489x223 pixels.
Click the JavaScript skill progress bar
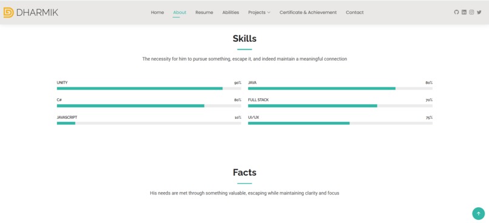click(x=149, y=124)
